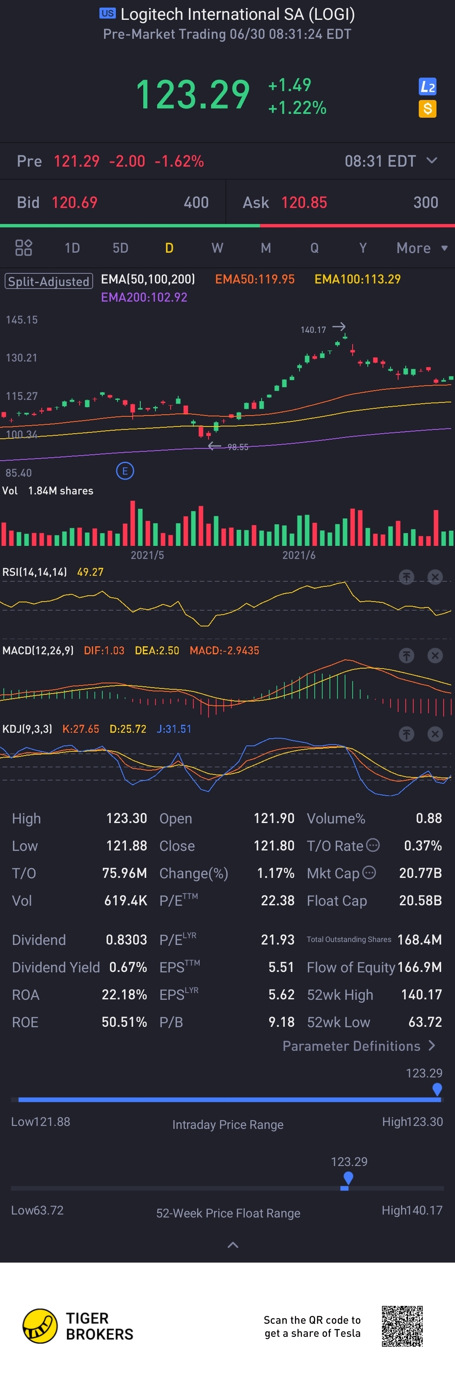
Task: Tap the EMA100:113.29 value
Action: click(357, 279)
